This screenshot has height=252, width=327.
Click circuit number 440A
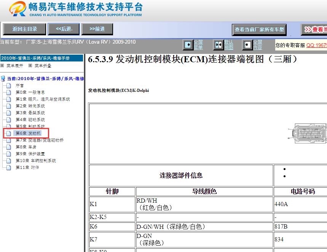281,204
